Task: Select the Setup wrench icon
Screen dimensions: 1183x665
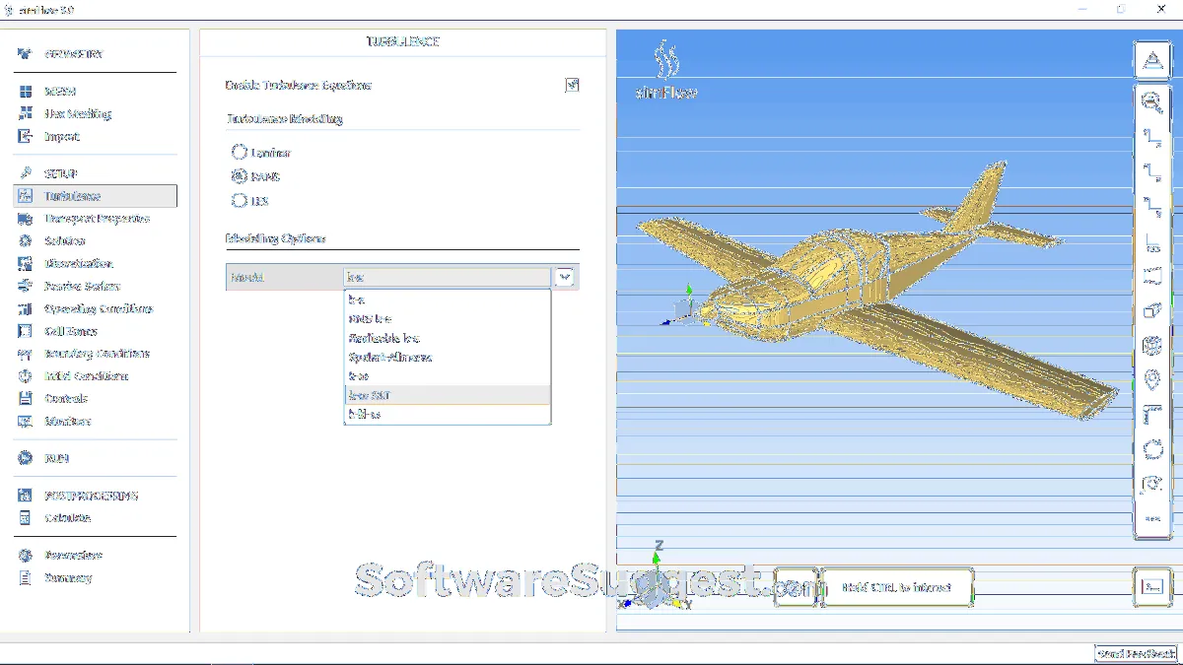Action: [x=26, y=173]
